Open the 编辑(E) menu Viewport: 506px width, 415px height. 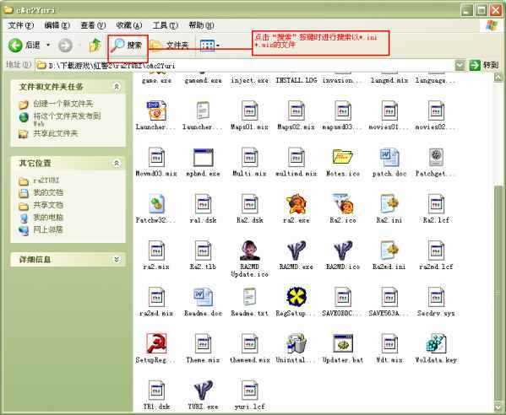tap(57, 25)
